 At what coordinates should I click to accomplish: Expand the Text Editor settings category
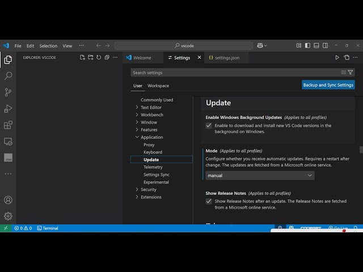click(137, 107)
